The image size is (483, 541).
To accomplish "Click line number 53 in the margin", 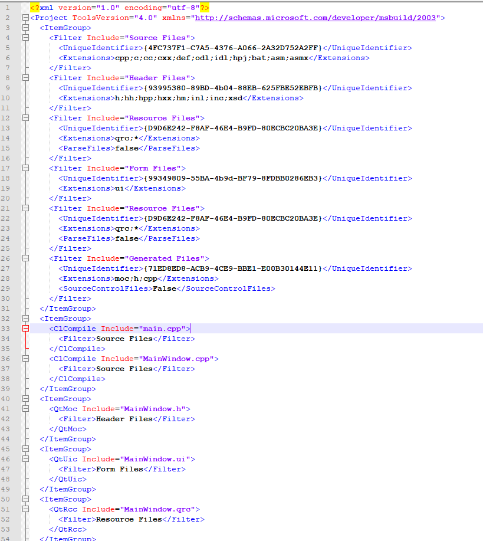I will point(7,529).
